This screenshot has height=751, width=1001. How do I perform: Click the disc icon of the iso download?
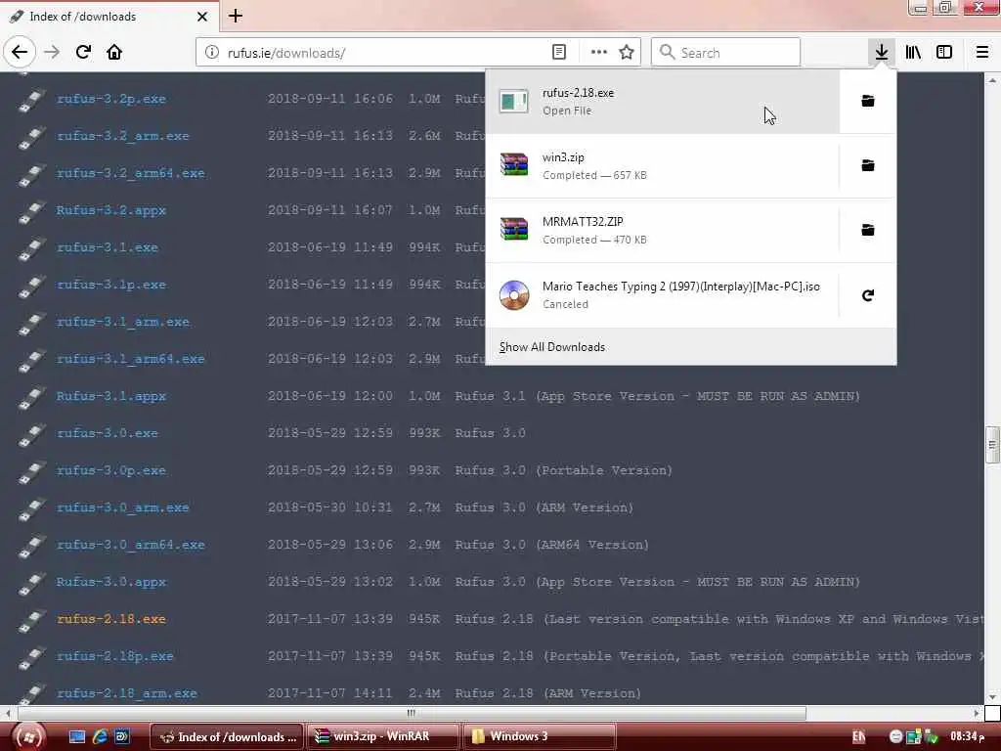[x=514, y=295]
